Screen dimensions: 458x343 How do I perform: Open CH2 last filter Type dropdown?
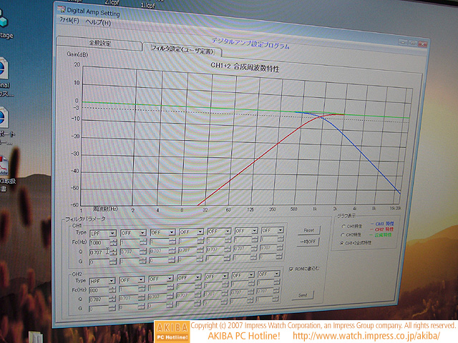click(280, 274)
